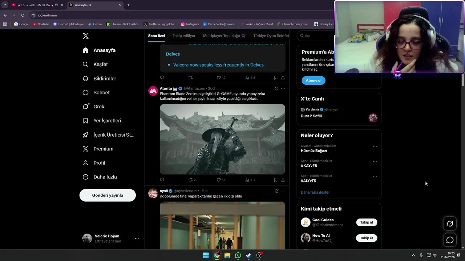Open Yer İşaretleri bookmarks page

pos(102,121)
